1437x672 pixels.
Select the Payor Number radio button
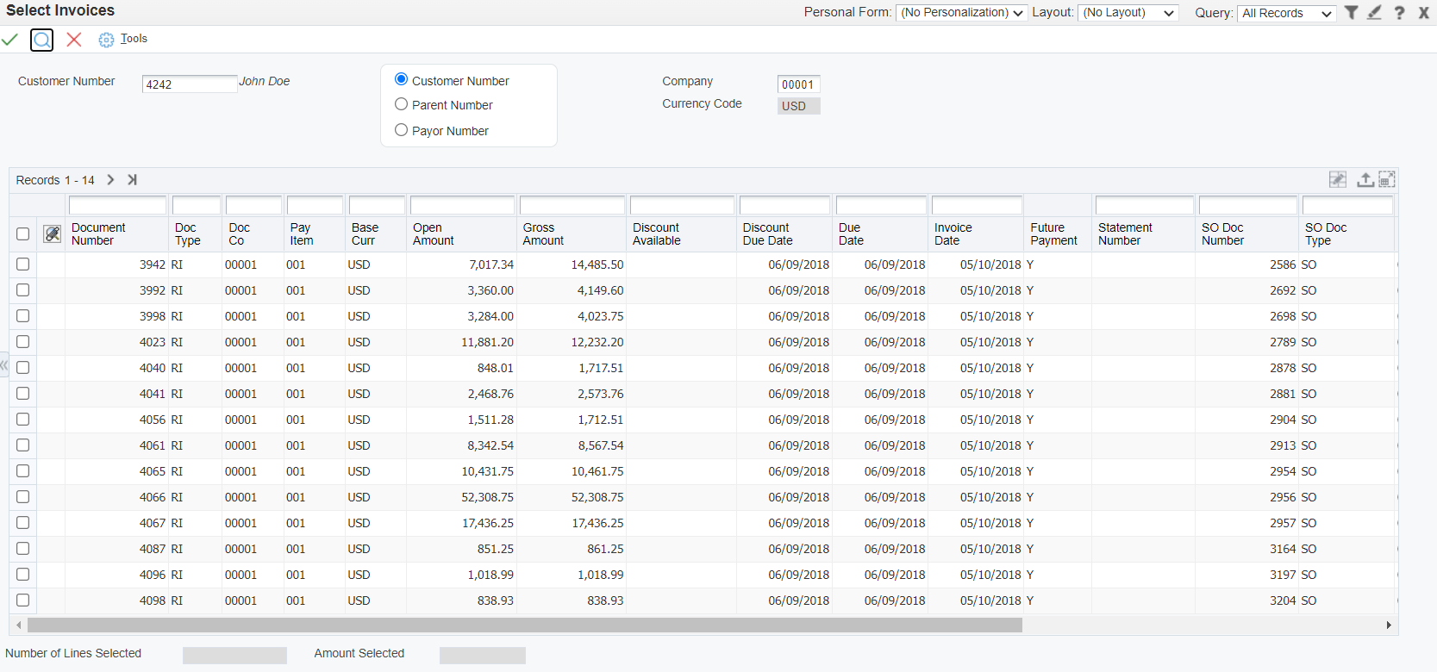(x=401, y=130)
